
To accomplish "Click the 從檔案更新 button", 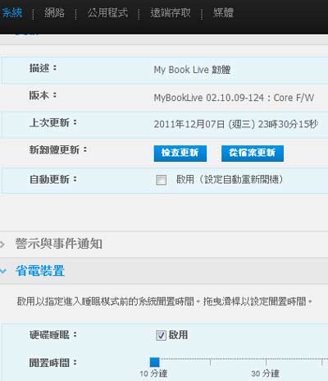I will click(253, 154).
